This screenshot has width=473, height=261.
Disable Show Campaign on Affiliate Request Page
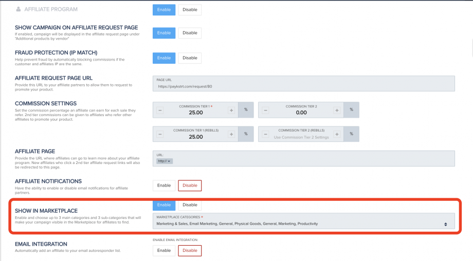(190, 33)
